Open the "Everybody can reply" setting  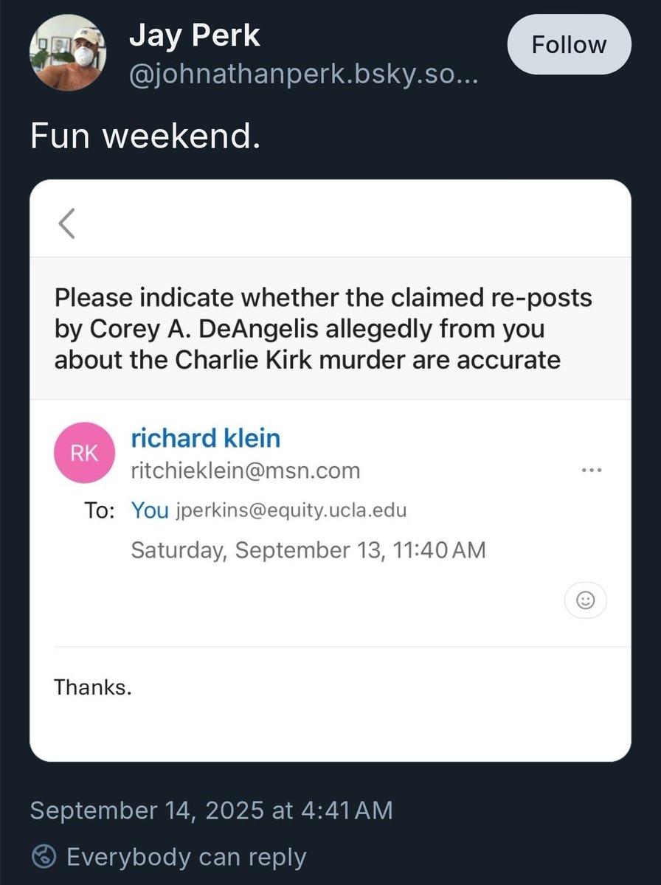pos(186,857)
